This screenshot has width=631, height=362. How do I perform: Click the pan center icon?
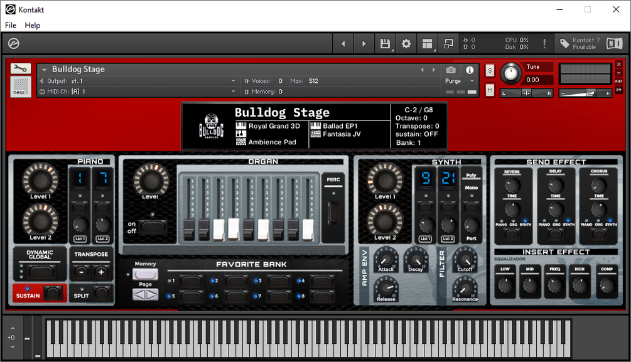[526, 93]
